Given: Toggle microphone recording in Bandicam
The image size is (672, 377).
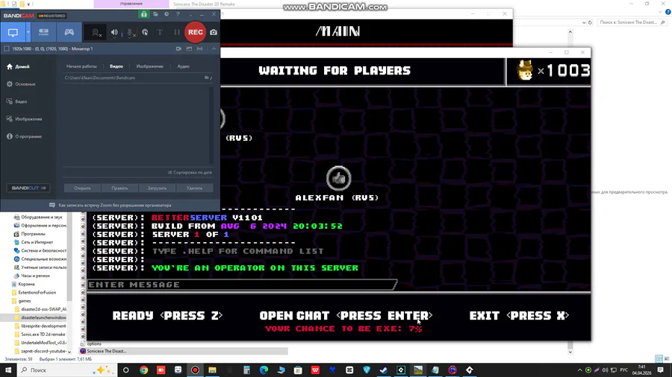Looking at the screenshot, I should pyautogui.click(x=130, y=33).
